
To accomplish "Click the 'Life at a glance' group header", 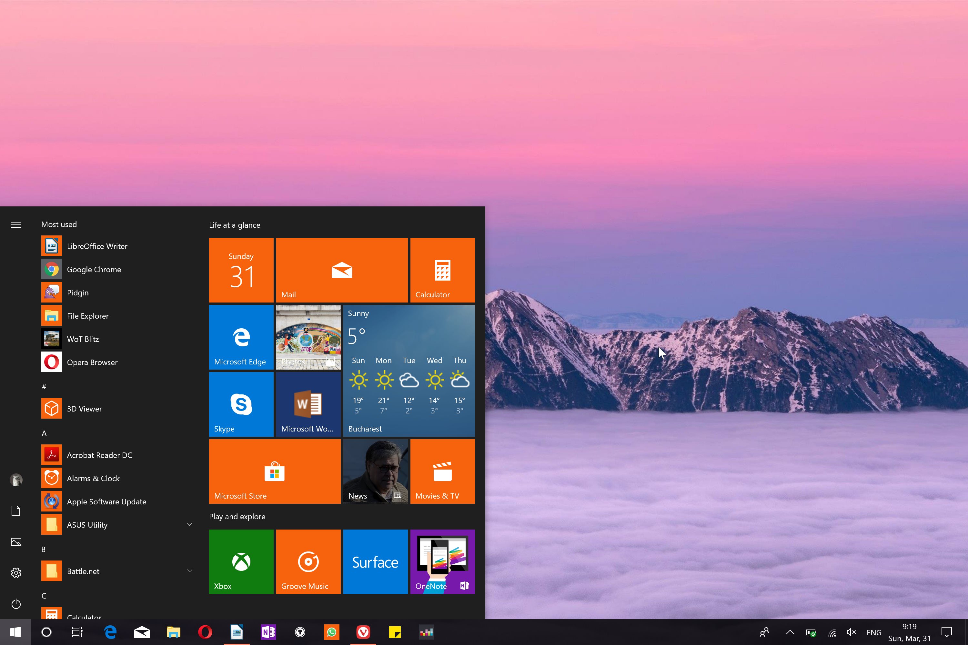I will [x=235, y=225].
